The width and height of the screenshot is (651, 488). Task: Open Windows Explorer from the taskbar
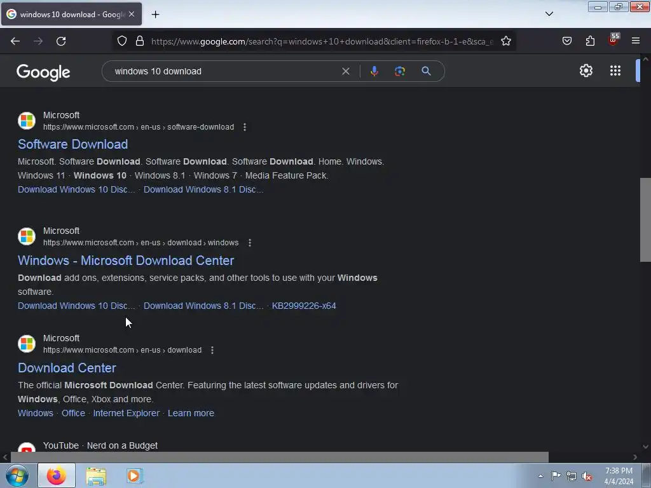tap(96, 476)
